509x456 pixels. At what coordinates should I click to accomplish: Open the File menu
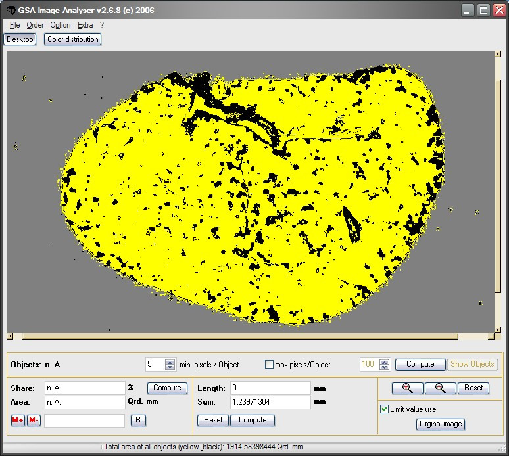click(15, 25)
